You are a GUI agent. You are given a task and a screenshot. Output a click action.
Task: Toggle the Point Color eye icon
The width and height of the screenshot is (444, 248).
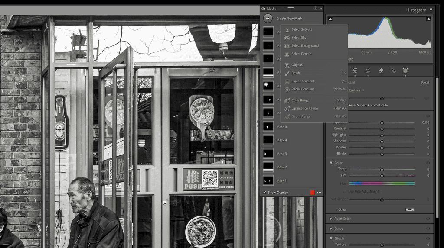pyautogui.click(x=428, y=219)
